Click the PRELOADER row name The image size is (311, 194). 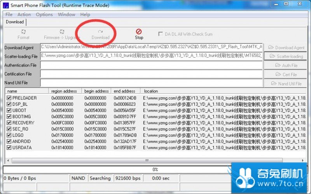pyautogui.click(x=24, y=98)
